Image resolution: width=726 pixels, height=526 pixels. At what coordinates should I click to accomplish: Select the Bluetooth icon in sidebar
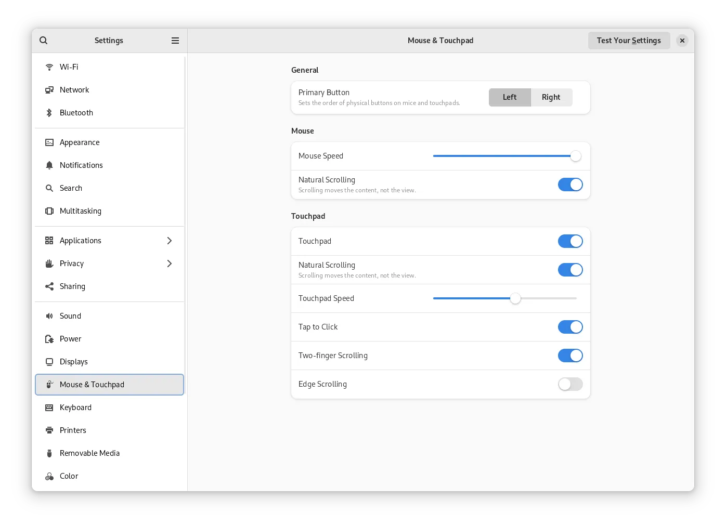[49, 113]
